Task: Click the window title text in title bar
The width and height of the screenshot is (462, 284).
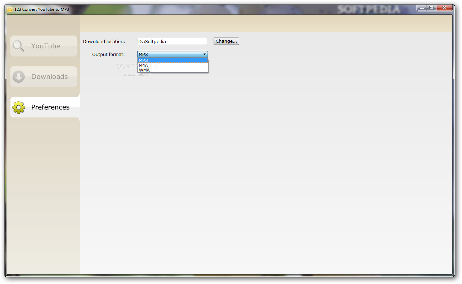Action: [x=42, y=9]
